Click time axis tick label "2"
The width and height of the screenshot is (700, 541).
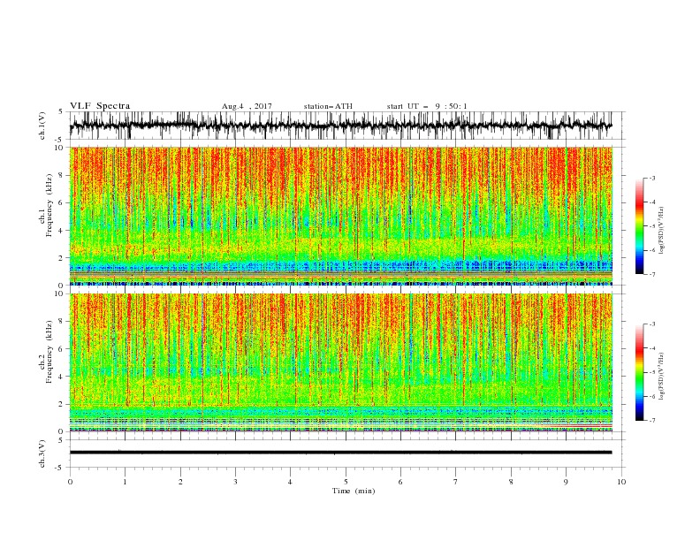(x=180, y=482)
